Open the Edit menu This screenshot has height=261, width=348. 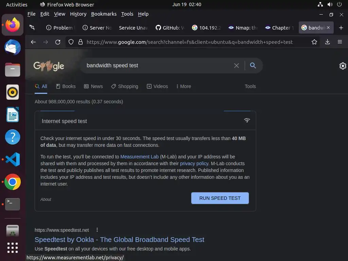click(x=45, y=14)
